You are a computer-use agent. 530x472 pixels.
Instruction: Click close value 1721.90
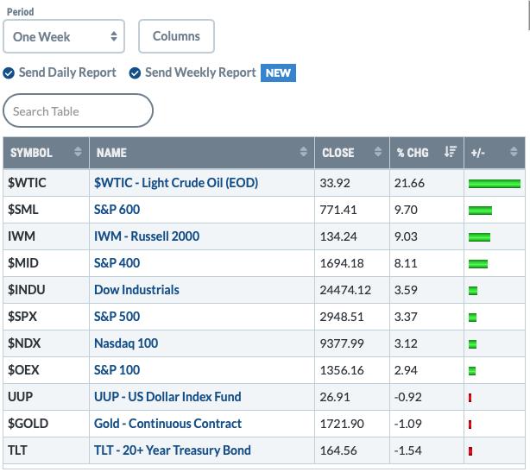point(342,424)
